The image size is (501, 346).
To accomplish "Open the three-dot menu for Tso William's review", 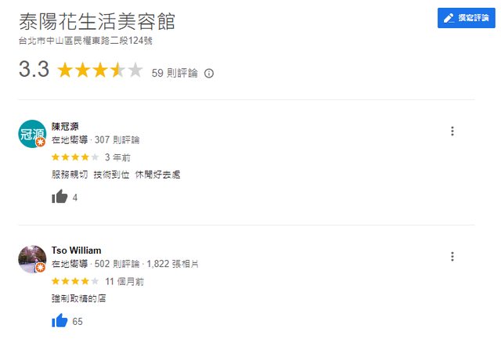I will click(x=452, y=256).
